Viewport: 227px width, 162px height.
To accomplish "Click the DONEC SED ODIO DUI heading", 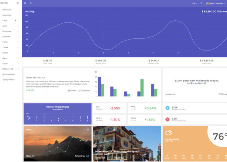I will pyautogui.click(x=36, y=78).
